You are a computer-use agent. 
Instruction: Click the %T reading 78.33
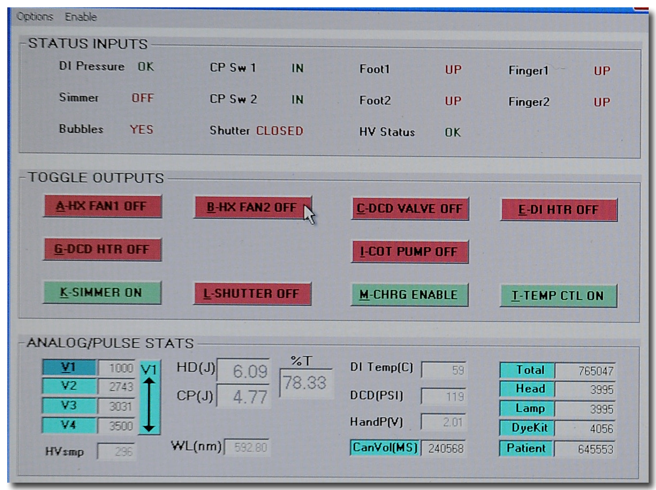[x=306, y=383]
